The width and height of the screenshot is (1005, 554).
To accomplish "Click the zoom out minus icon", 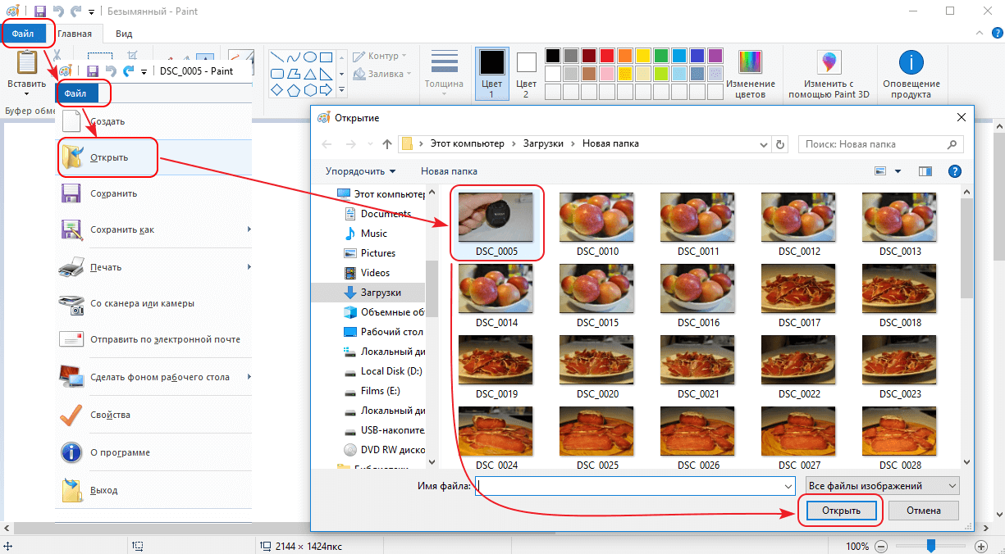I will click(x=880, y=546).
